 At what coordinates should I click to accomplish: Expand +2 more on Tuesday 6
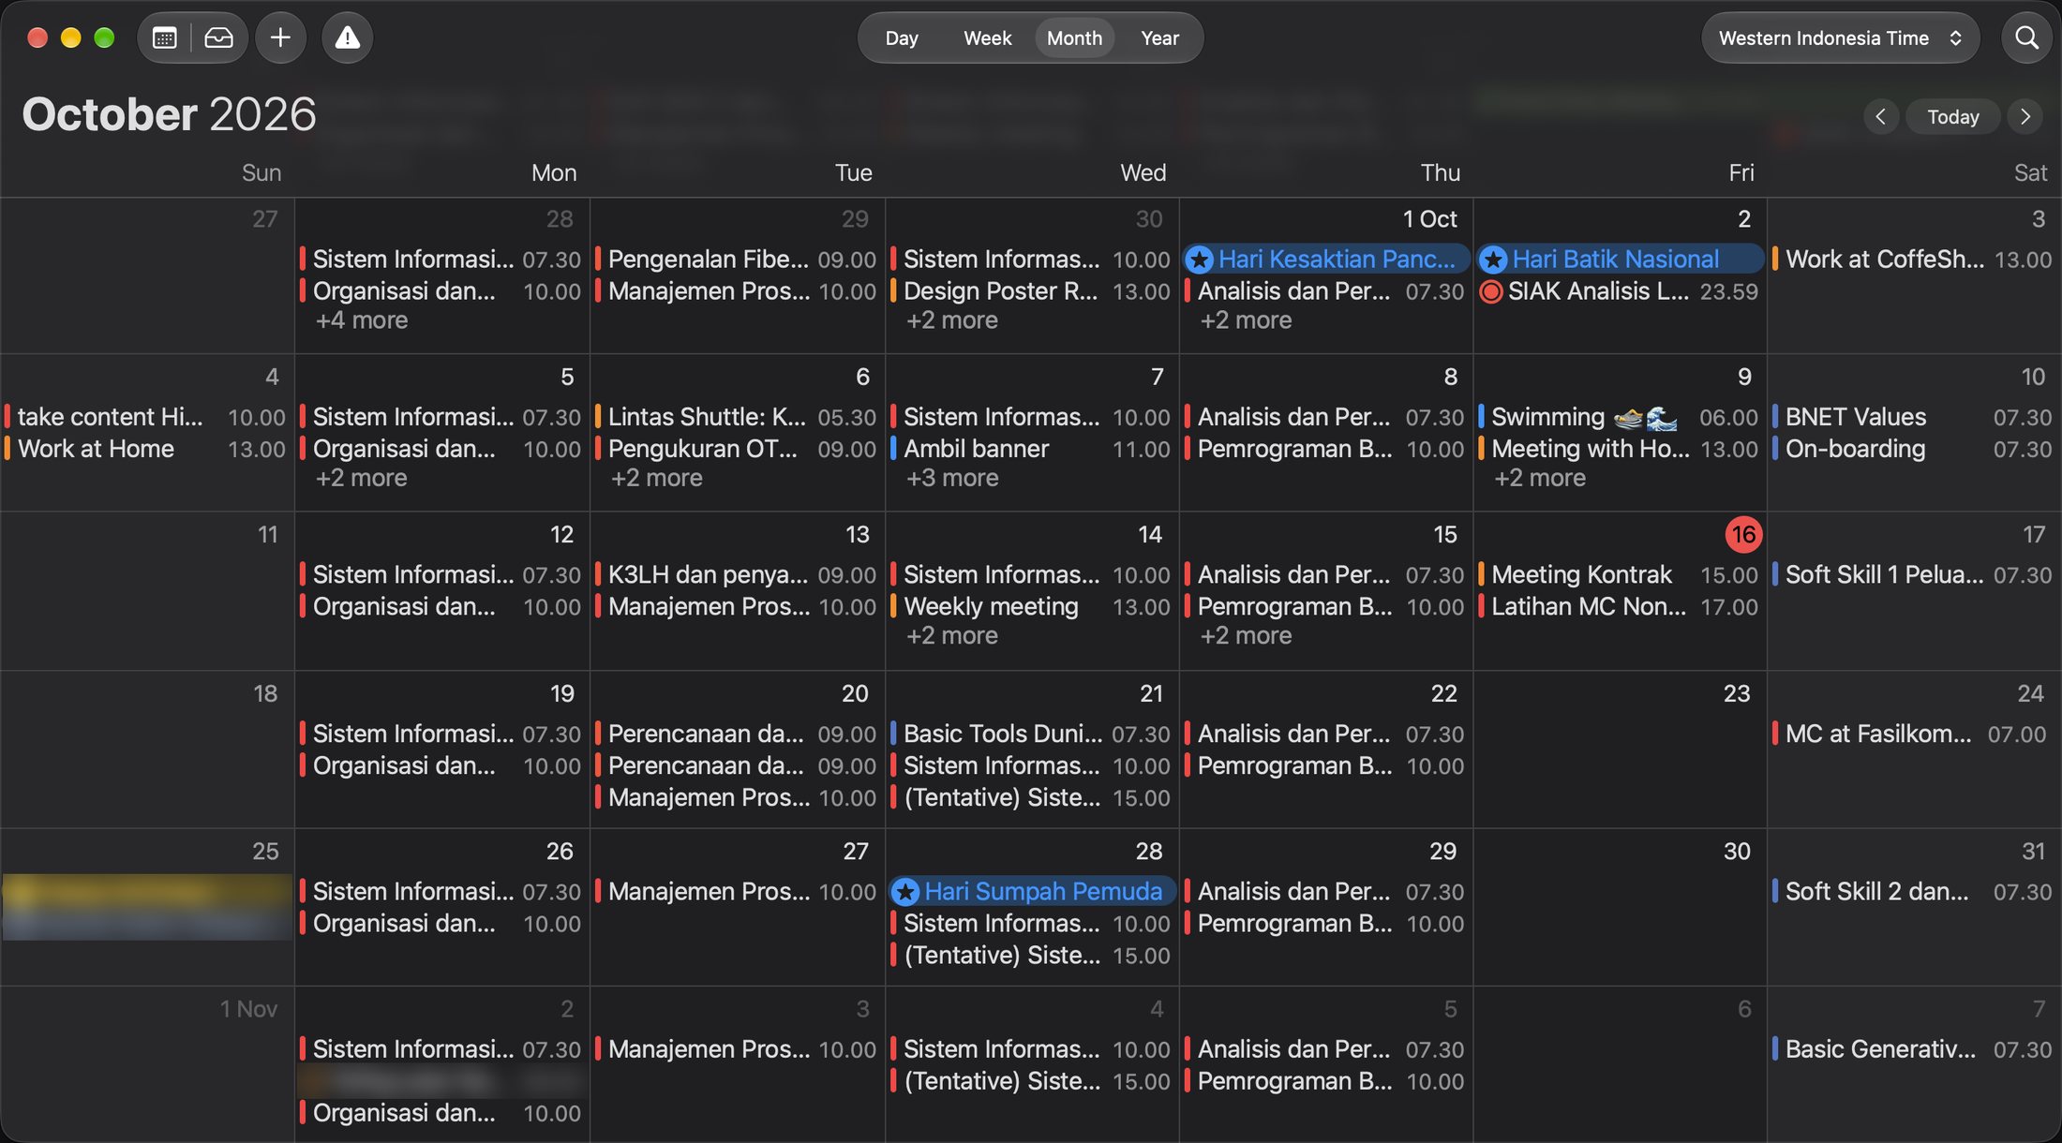pyautogui.click(x=656, y=478)
